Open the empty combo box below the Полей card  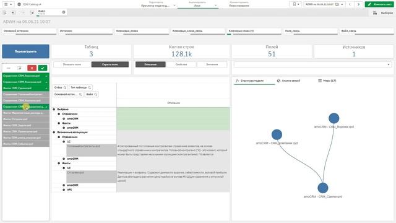312,64
